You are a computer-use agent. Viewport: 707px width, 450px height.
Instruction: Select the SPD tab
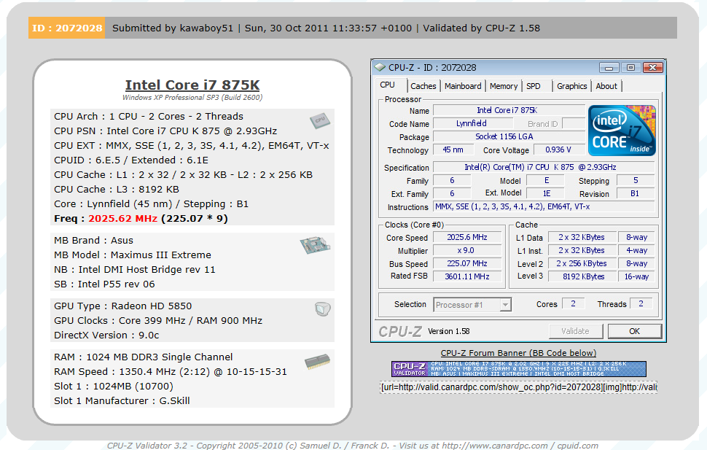(x=534, y=86)
